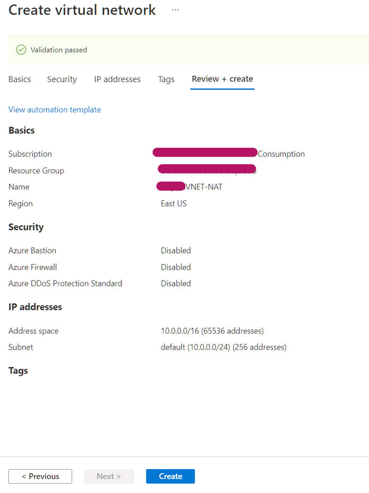Go back with the Previous button
This screenshot has width=369, height=493.
[40, 476]
